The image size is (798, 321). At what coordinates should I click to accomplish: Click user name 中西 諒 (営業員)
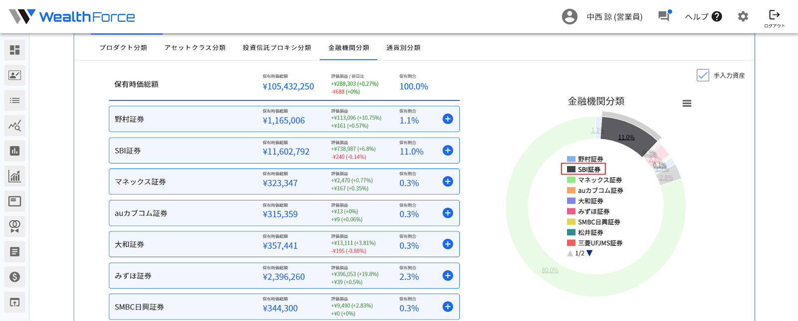point(614,17)
